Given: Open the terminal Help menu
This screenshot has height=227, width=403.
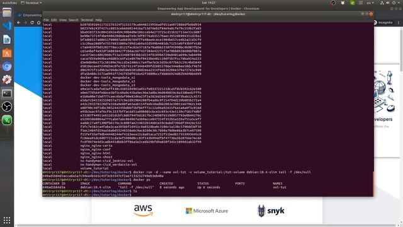Looking at the screenshot, I should [99, 20].
